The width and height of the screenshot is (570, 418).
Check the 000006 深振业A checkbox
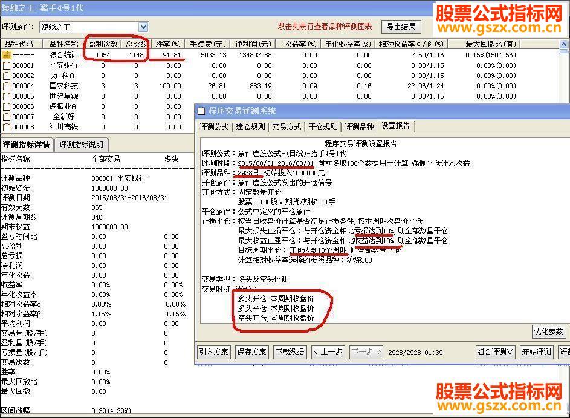[x=7, y=106]
